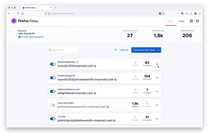
Task: Expand the Social Networks alias details
Action: (157, 64)
